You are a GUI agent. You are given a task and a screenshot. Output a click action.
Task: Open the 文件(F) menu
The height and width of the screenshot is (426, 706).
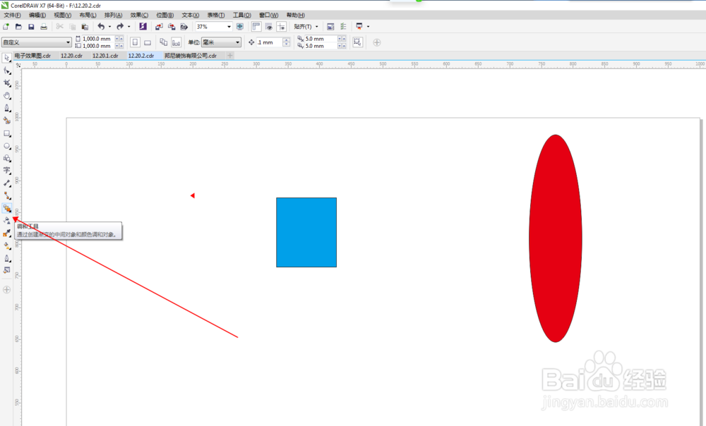pos(12,15)
